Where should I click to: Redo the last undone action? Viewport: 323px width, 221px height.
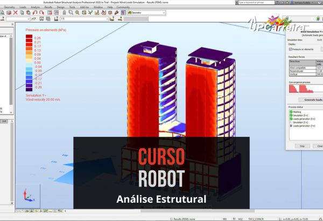point(41,13)
